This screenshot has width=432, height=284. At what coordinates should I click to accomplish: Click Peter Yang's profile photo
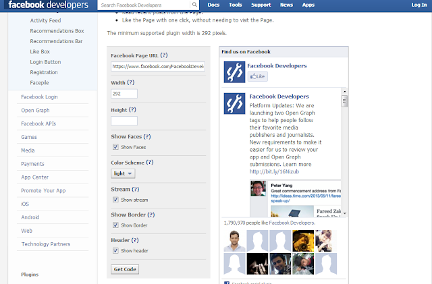click(x=258, y=188)
